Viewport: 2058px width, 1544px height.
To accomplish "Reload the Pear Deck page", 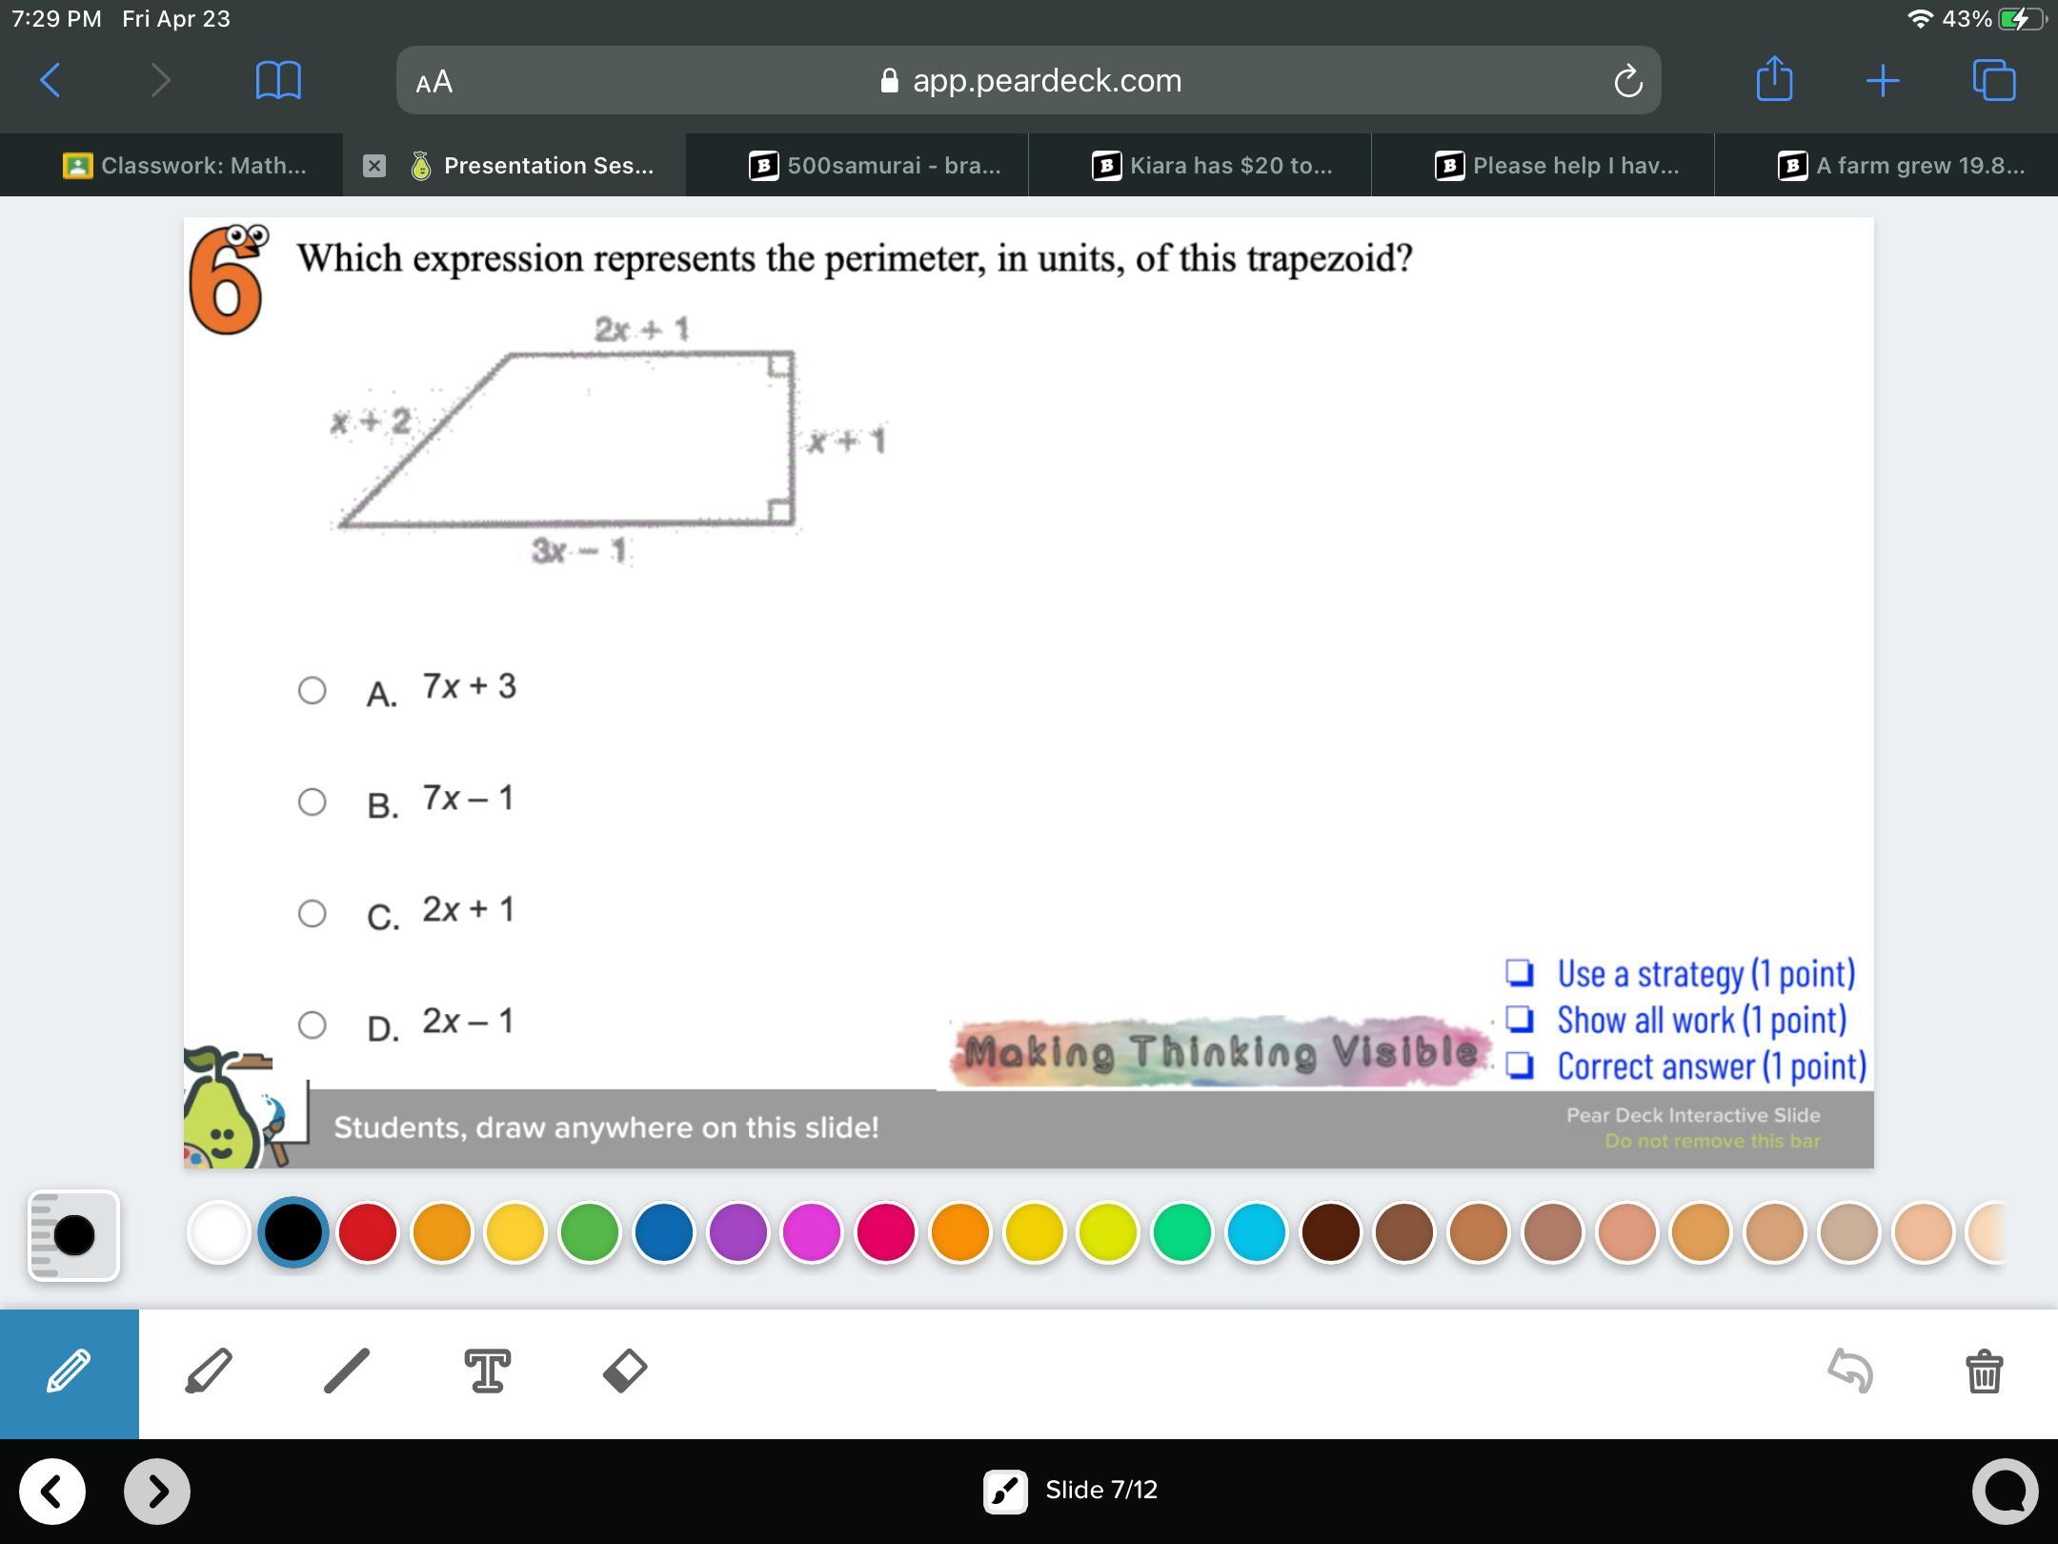I will click(1627, 82).
